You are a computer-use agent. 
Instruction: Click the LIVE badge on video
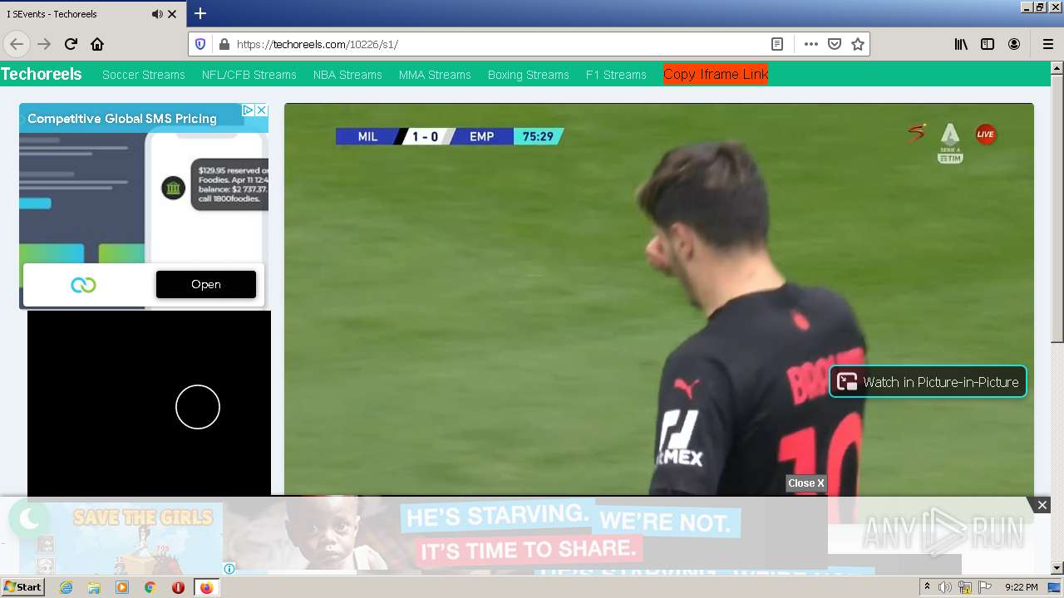click(x=986, y=134)
